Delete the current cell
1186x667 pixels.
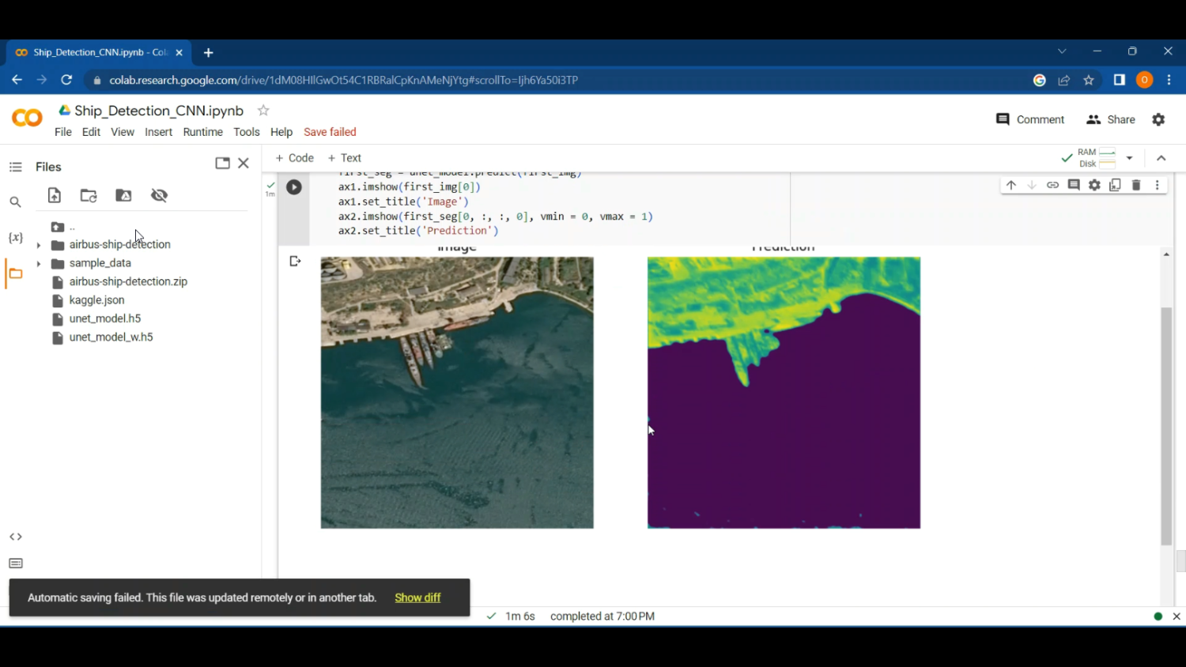[1136, 184]
